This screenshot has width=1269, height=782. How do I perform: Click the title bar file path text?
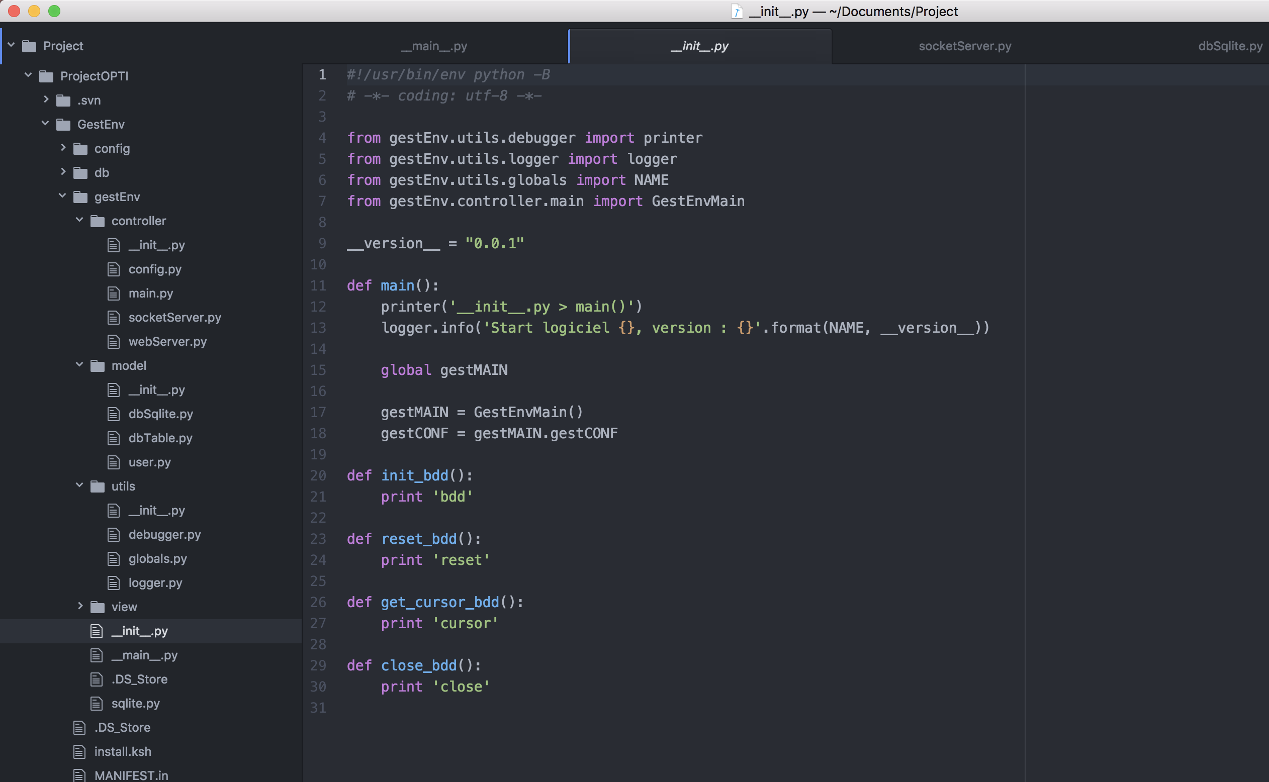coord(854,12)
